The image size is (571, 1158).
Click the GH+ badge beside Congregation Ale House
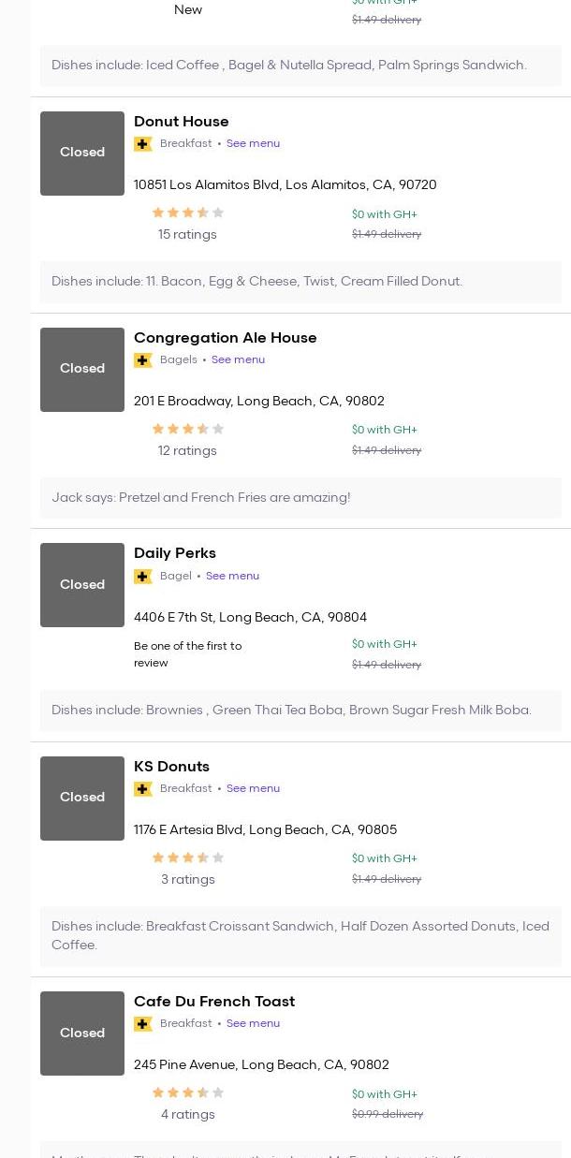pos(143,360)
